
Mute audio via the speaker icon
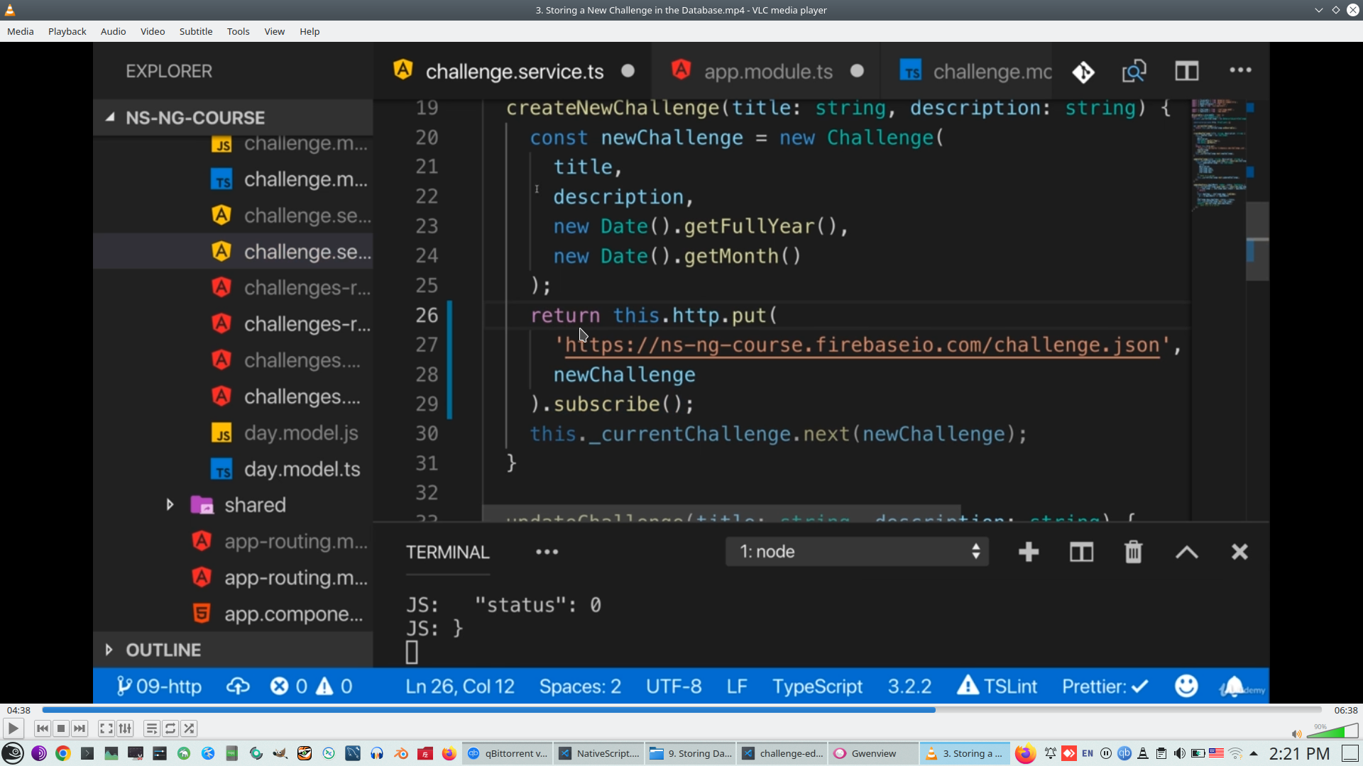pyautogui.click(x=1296, y=734)
